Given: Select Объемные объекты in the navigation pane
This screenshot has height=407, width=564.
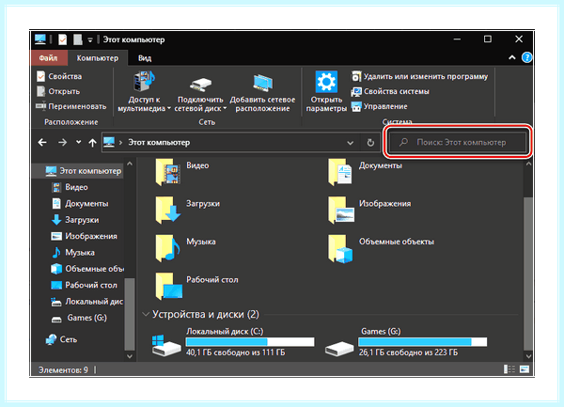Looking at the screenshot, I should pyautogui.click(x=87, y=269).
